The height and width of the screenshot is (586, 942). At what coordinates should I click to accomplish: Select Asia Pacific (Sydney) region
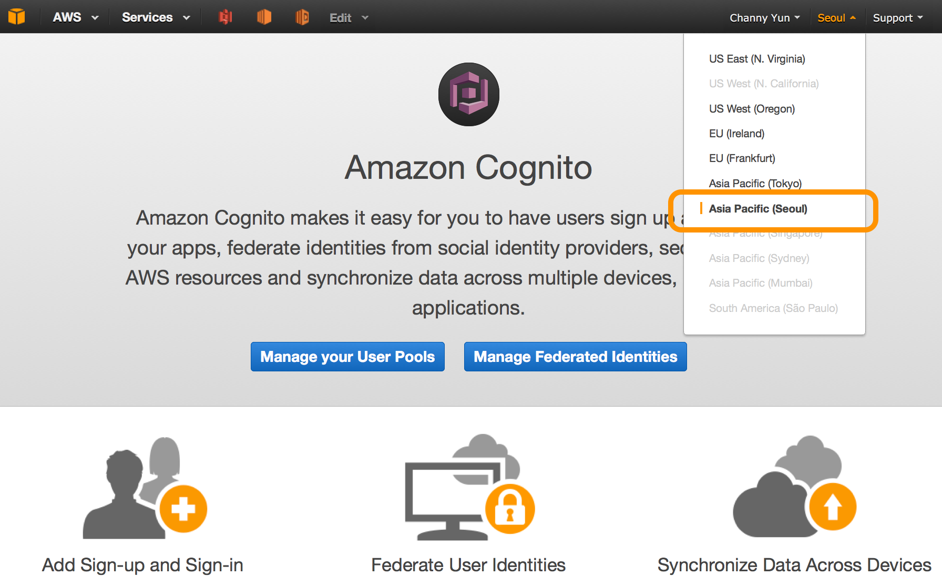point(759,258)
